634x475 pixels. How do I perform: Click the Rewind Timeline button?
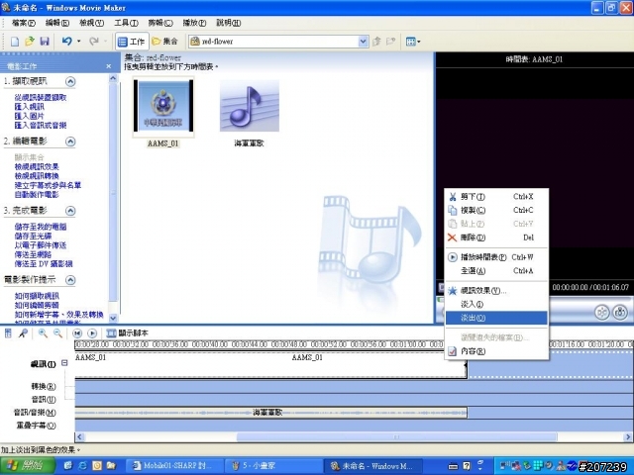point(77,333)
